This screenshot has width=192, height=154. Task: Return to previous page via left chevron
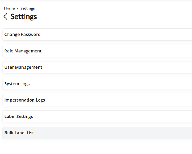pyautogui.click(x=5, y=16)
